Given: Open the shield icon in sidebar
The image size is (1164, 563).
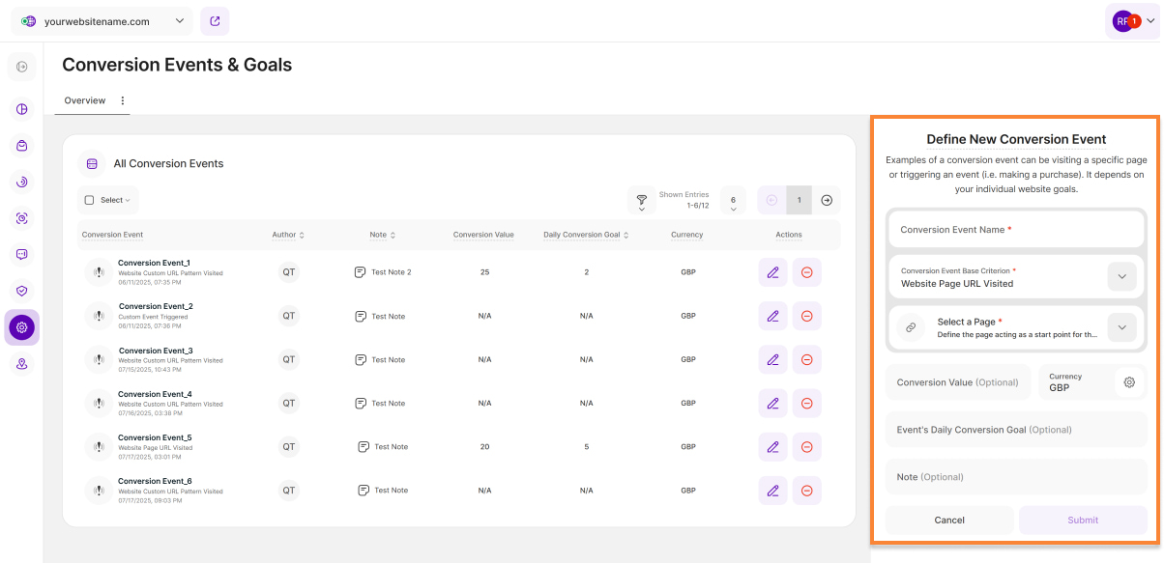Looking at the screenshot, I should click(x=21, y=290).
